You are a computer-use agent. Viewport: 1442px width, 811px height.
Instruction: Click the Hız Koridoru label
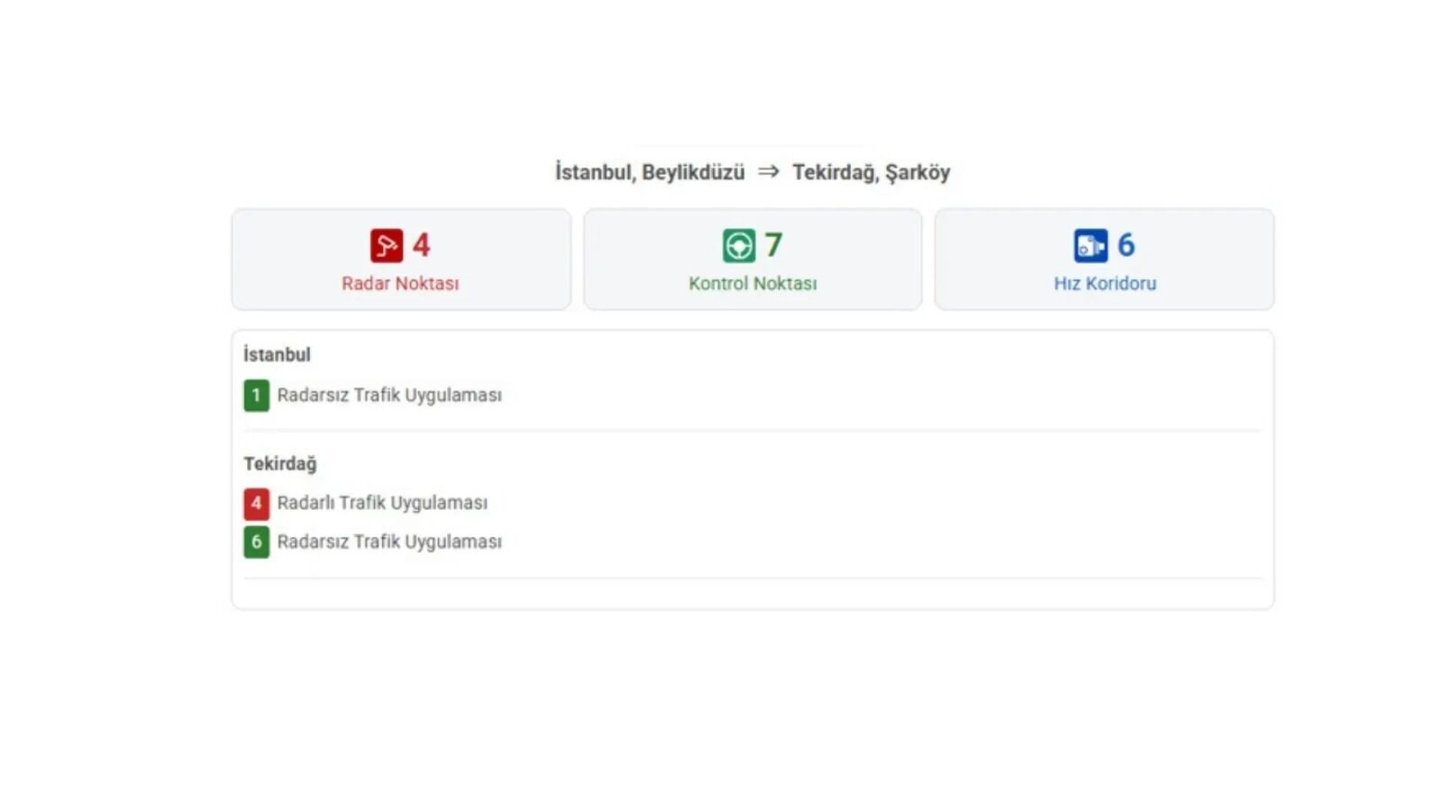(1105, 283)
